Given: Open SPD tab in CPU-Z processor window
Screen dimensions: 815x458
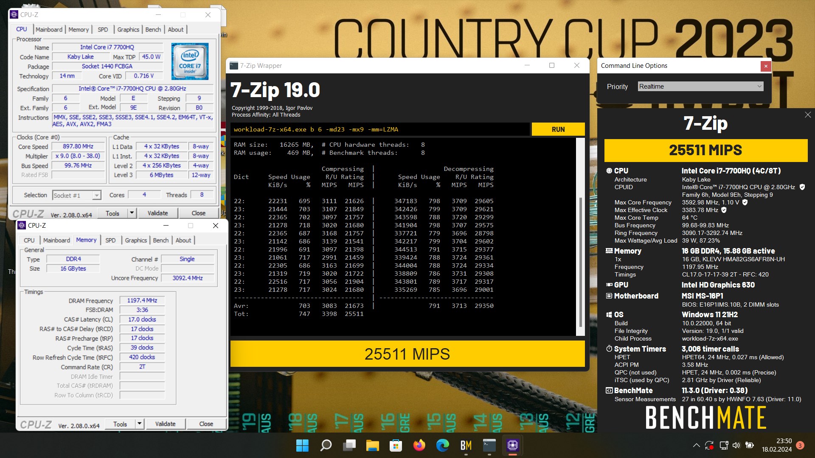Looking at the screenshot, I should tap(103, 29).
